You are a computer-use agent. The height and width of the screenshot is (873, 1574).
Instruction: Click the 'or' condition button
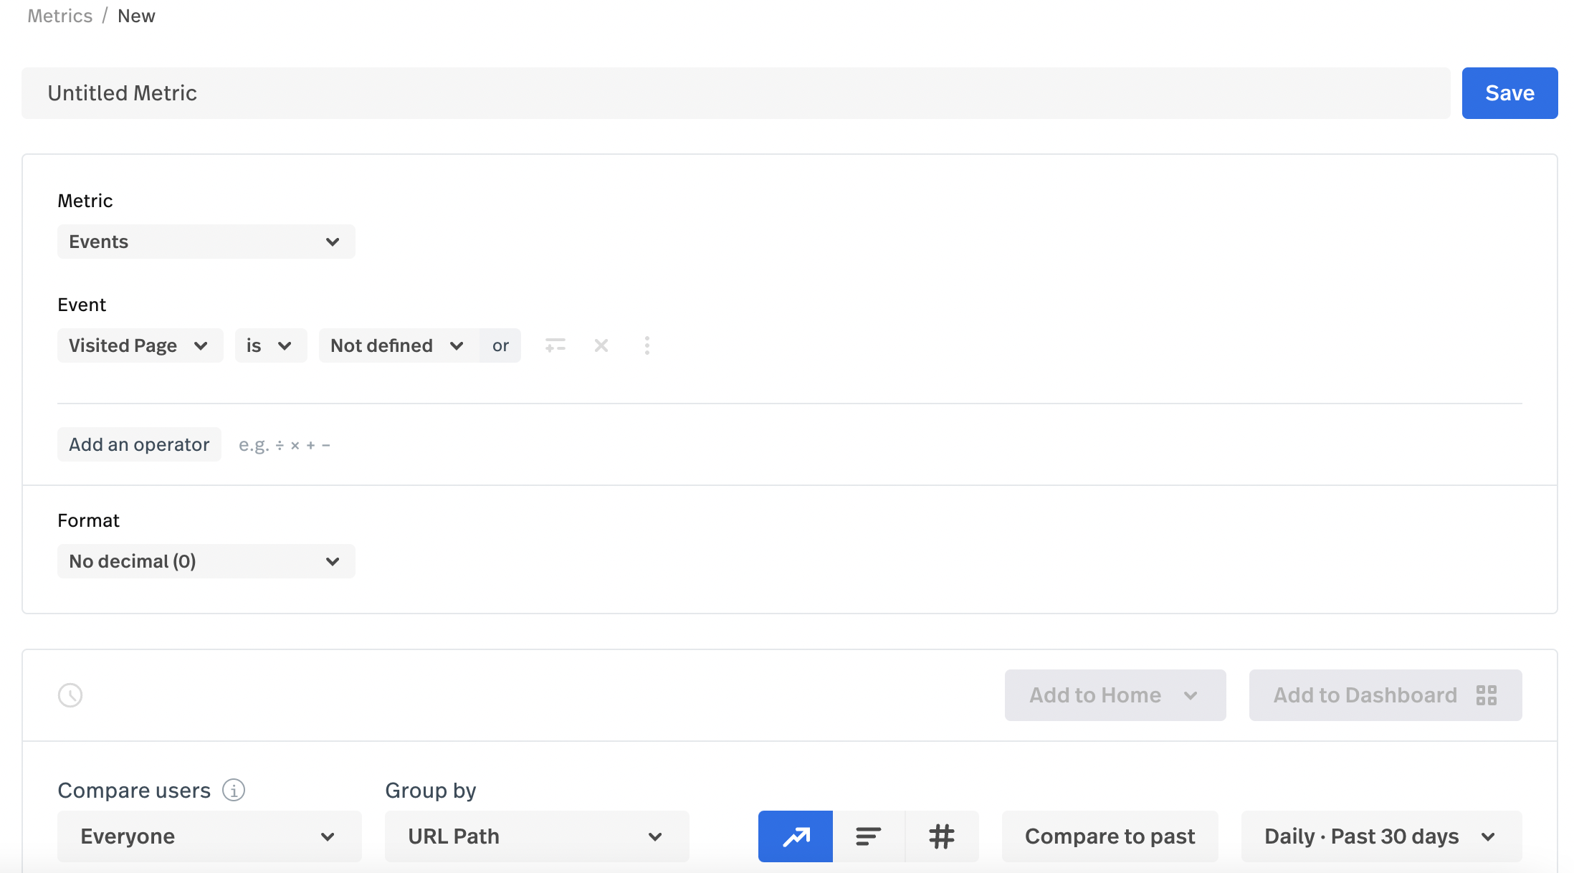pos(500,345)
